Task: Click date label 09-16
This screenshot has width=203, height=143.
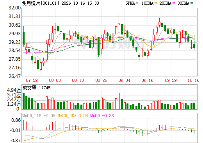Action: [147, 80]
